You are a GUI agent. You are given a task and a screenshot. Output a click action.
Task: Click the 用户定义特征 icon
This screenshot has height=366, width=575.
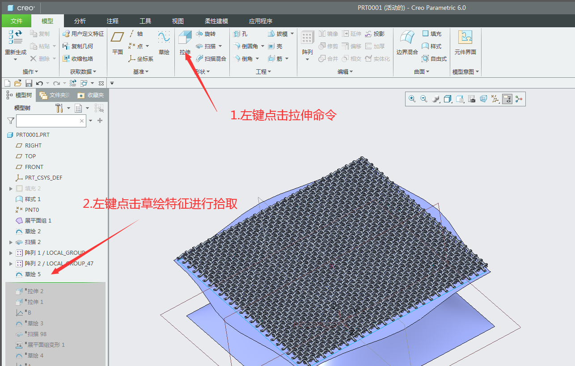click(x=83, y=34)
